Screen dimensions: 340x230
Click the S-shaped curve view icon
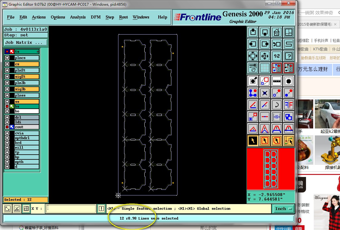289,44
